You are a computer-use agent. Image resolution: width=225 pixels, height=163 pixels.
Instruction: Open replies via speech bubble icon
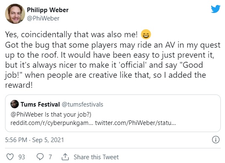tap(40, 157)
